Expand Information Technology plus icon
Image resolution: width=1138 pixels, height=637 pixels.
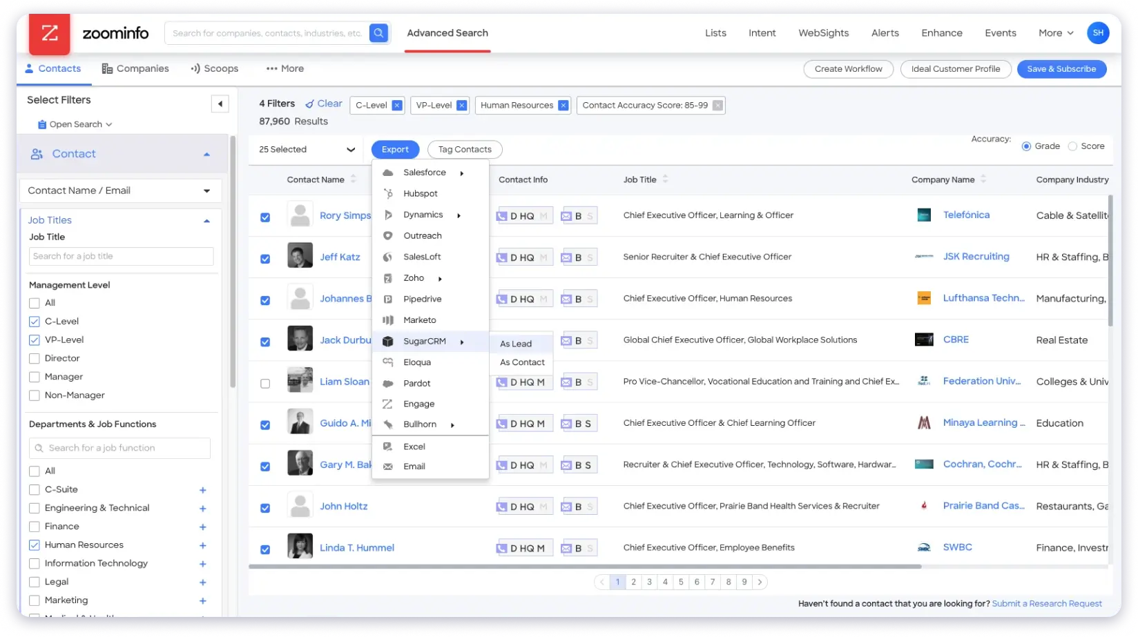[203, 564]
